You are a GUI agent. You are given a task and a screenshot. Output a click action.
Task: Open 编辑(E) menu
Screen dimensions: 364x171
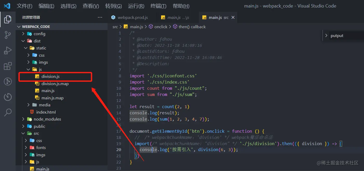point(46,6)
